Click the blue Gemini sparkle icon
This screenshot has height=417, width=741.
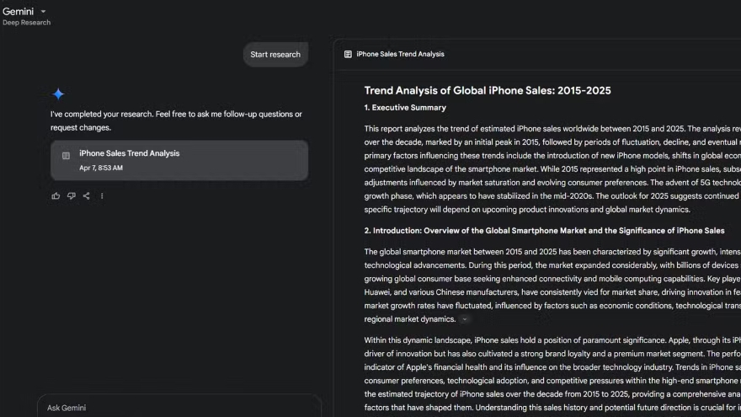pos(58,94)
